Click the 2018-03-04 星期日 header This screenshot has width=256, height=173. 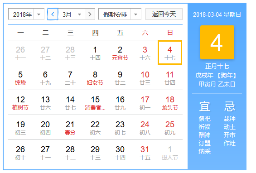pos(217,14)
